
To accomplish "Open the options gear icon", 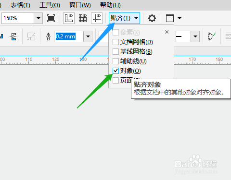I will (152, 18).
